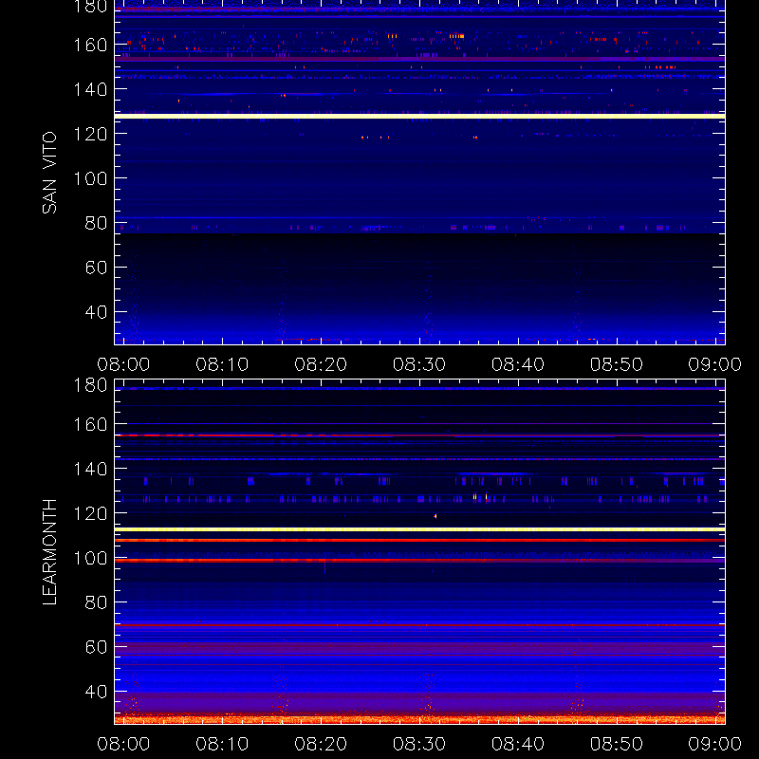Click the 08:50 time label under San Vito plot
Image resolution: width=759 pixels, height=759 pixels.
(x=617, y=364)
